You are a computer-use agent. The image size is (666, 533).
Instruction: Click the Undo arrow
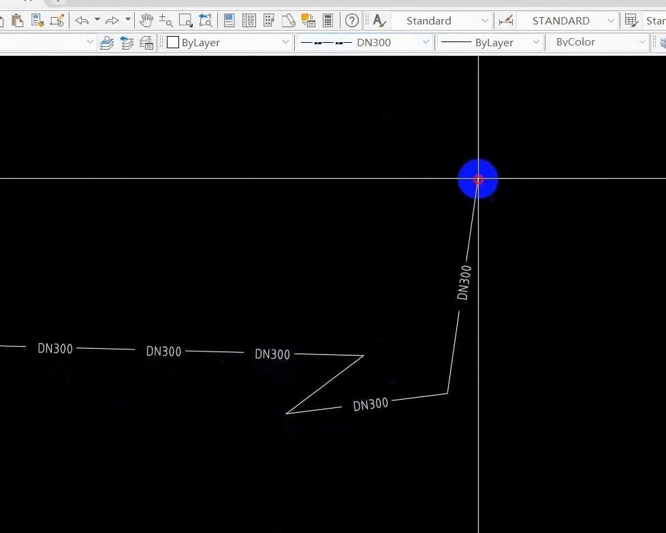[x=82, y=20]
